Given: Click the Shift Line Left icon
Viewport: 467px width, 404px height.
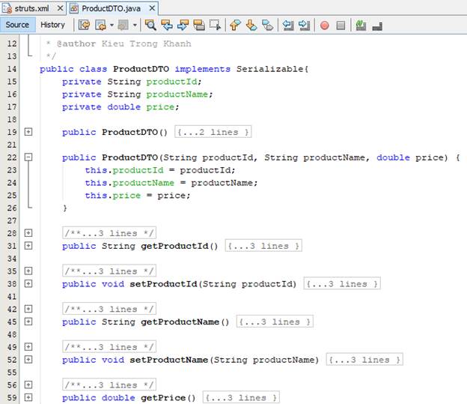Looking at the screenshot, I should [288, 25].
